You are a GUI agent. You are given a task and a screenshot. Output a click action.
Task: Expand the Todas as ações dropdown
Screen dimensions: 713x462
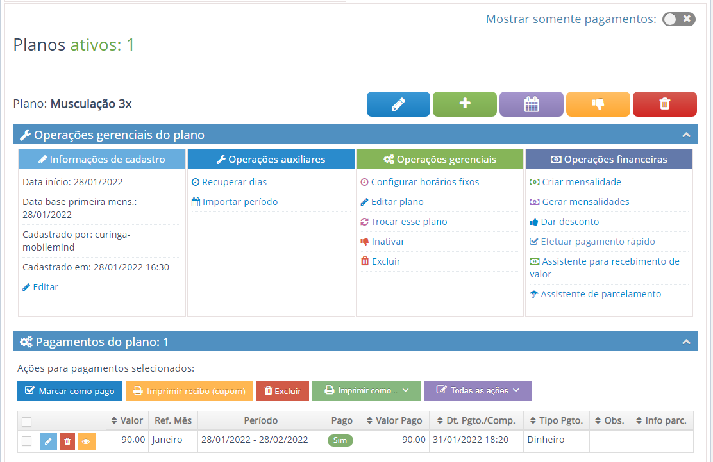pyautogui.click(x=478, y=391)
